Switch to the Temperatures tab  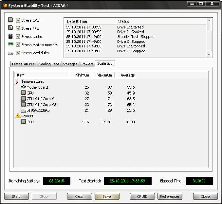click(23, 64)
